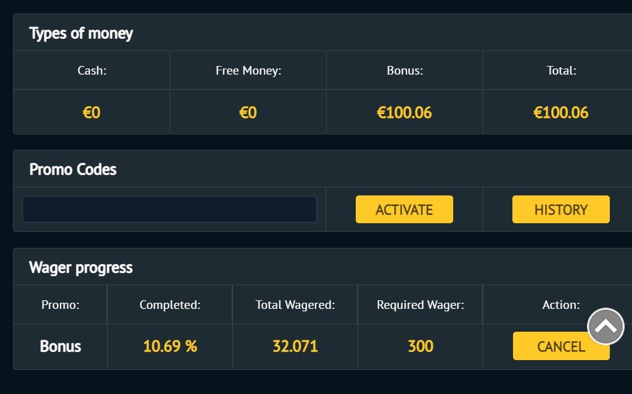
Task: Click the €0 value under Cash
Action: point(91,113)
